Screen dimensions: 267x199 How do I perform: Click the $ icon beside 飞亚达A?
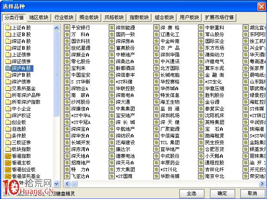tap(67, 176)
